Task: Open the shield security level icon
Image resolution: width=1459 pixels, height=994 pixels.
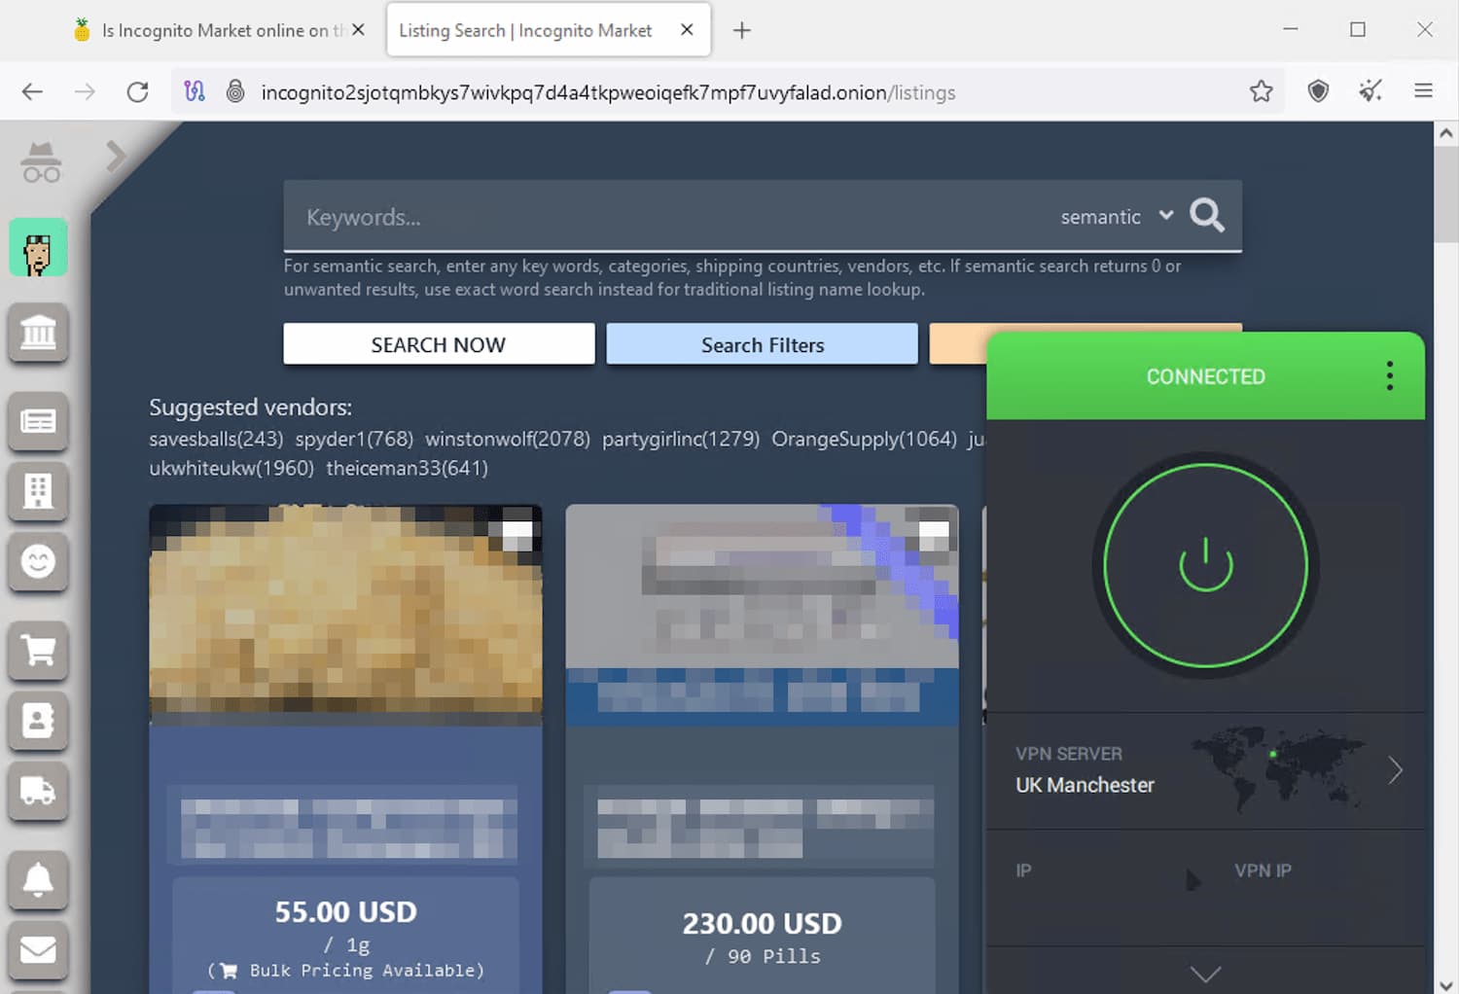Action: pyautogui.click(x=1318, y=91)
